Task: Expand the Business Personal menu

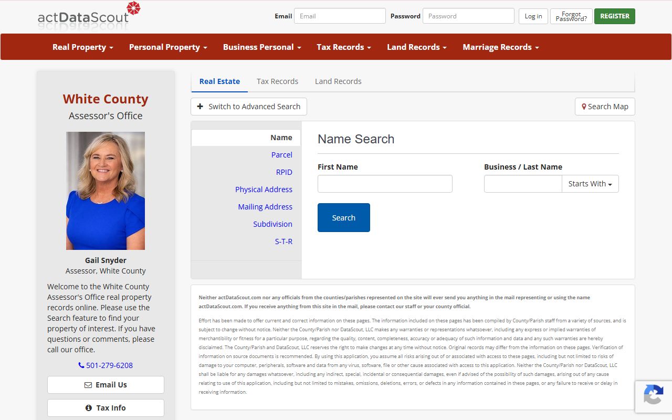Action: click(x=262, y=47)
